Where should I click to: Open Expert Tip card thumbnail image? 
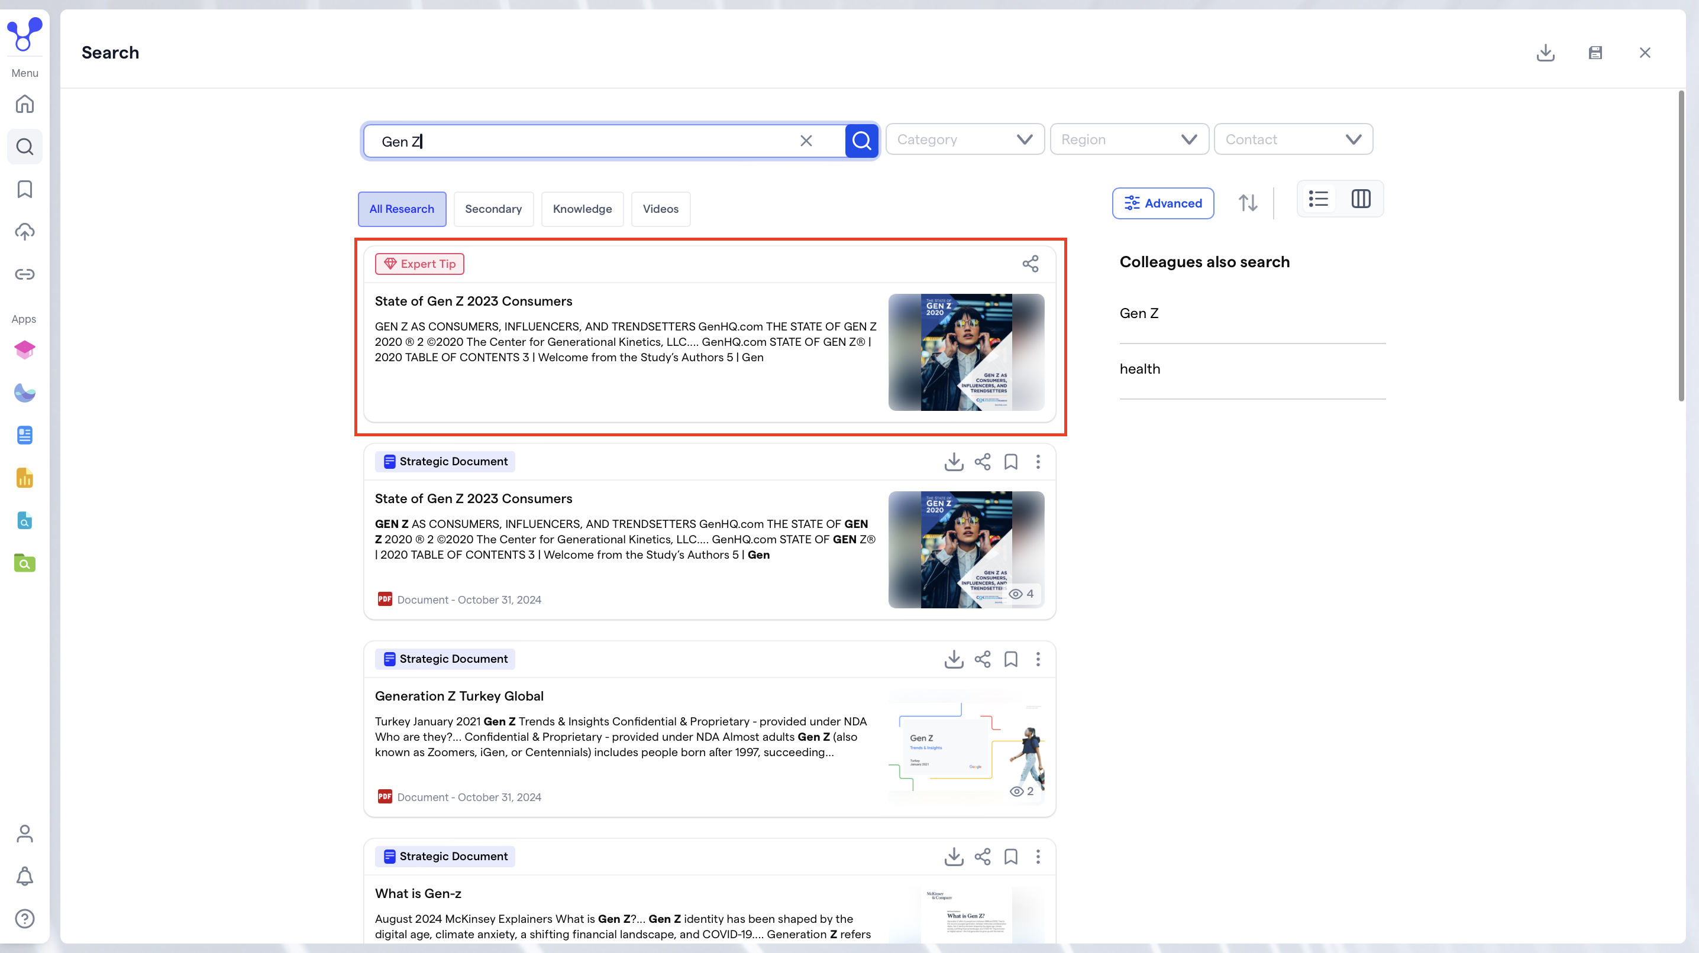coord(966,352)
